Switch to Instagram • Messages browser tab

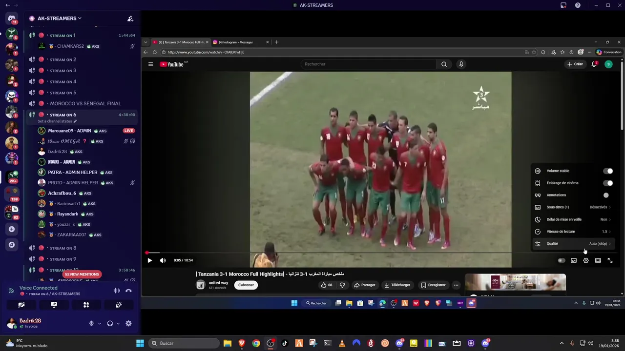pos(241,42)
